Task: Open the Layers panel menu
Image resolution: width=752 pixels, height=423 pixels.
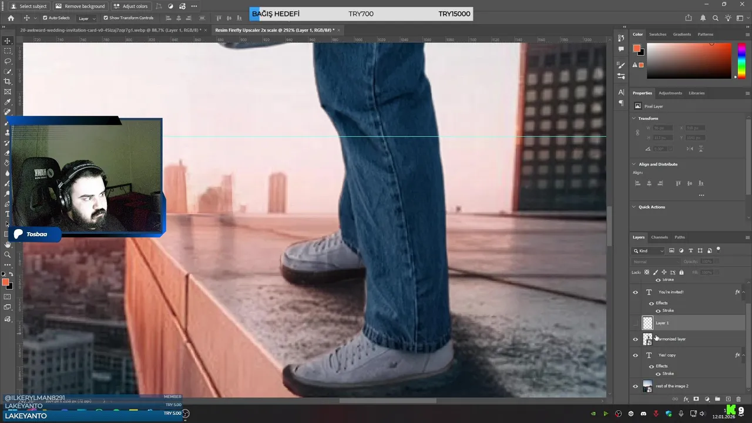Action: 747,237
